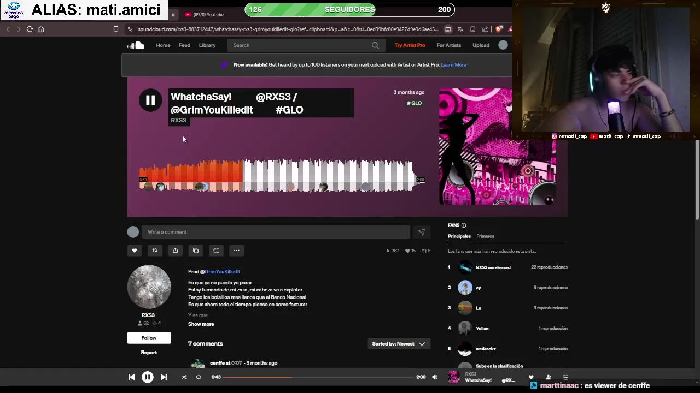
Task: Click the Brave shields icon
Action: pos(498,29)
